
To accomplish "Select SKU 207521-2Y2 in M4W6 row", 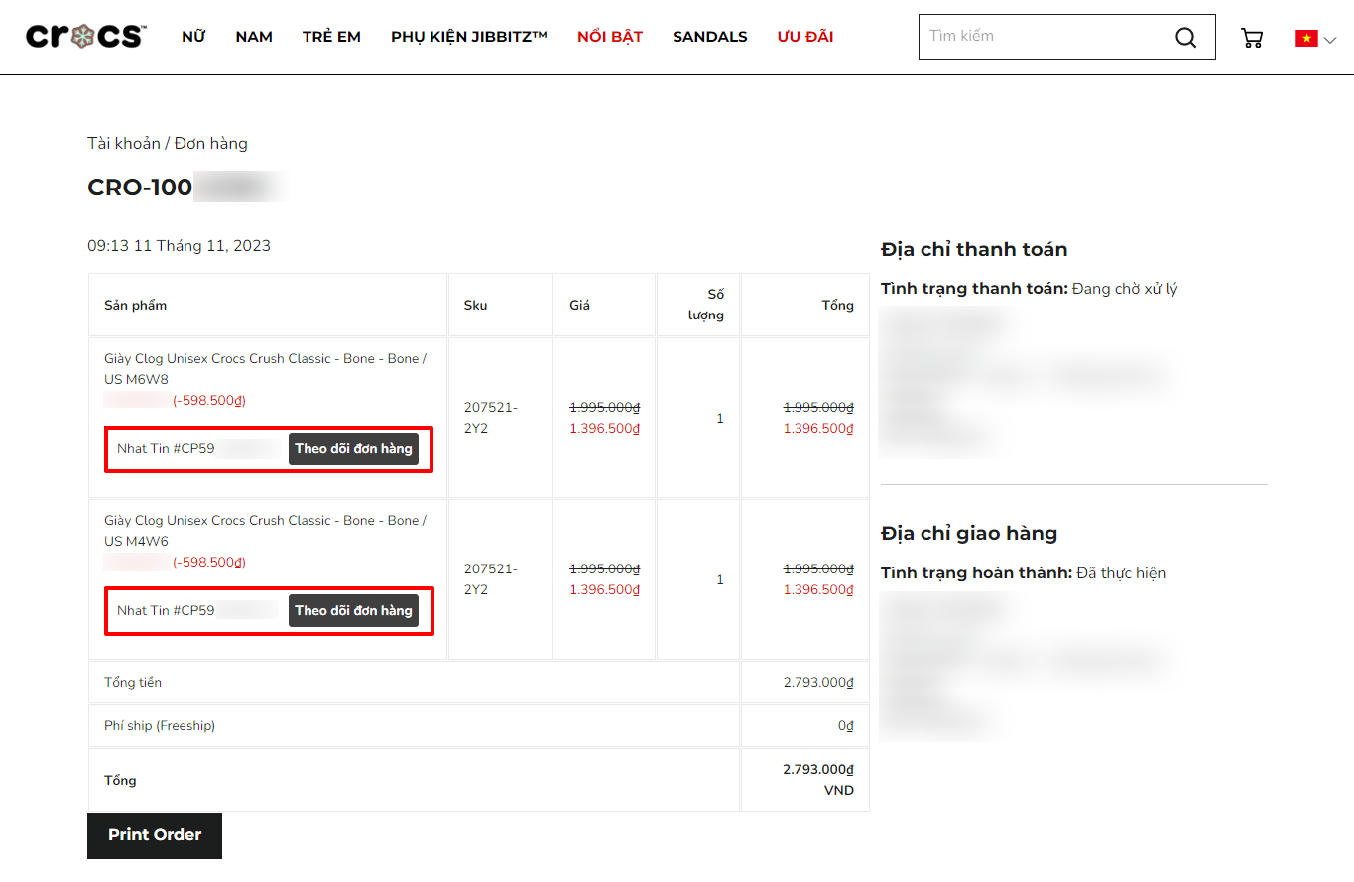I will (x=490, y=579).
